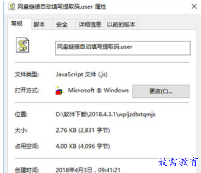Click the 打开方式 label
This screenshot has height=173, width=201.
27,91
